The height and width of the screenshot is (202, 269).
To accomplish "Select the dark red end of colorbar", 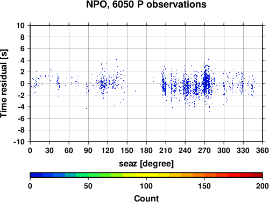I will [x=257, y=175].
